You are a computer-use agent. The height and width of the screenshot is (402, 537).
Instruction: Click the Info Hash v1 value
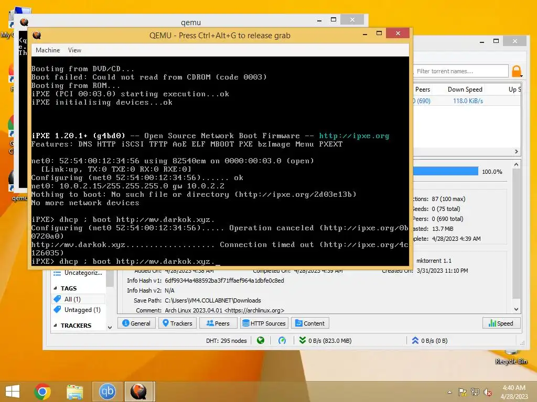coord(224,281)
